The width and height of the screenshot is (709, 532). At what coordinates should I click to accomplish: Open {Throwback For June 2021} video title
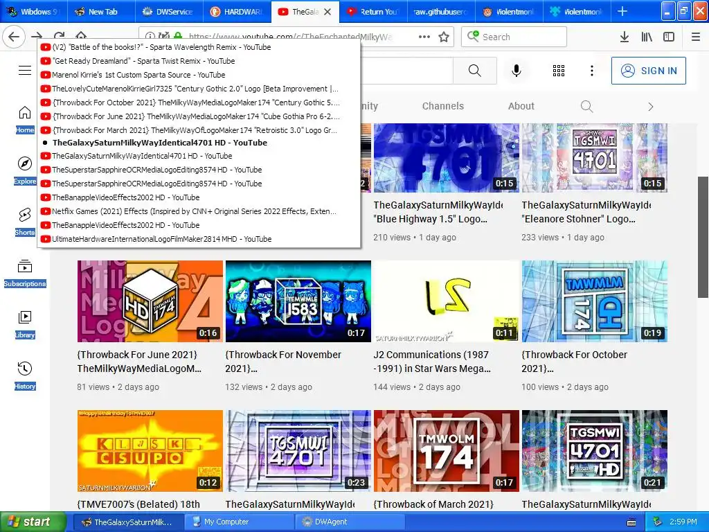click(x=139, y=362)
